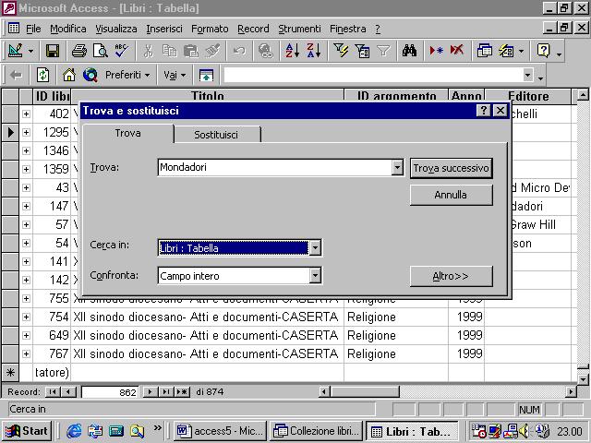Go to first record navigation button
This screenshot has height=443, width=591.
(x=53, y=391)
